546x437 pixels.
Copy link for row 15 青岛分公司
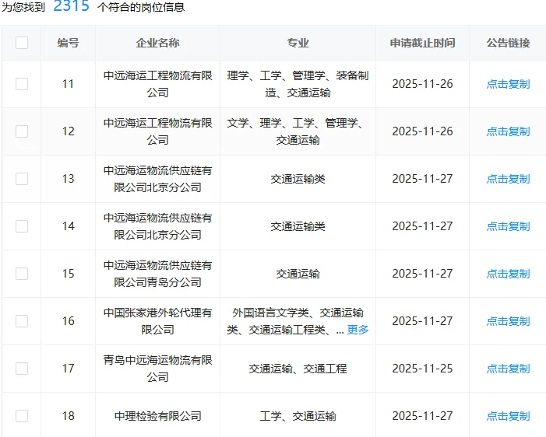(508, 274)
